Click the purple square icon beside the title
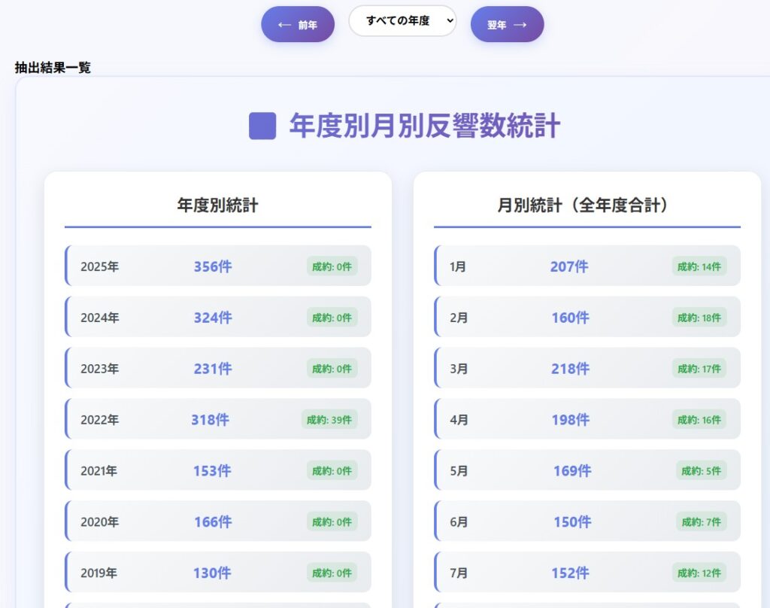 (262, 126)
